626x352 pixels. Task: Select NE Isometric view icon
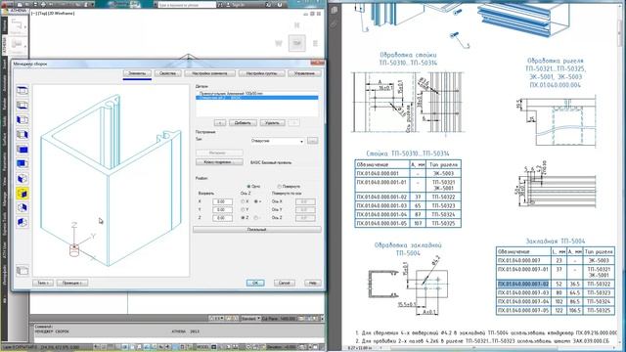click(22, 207)
